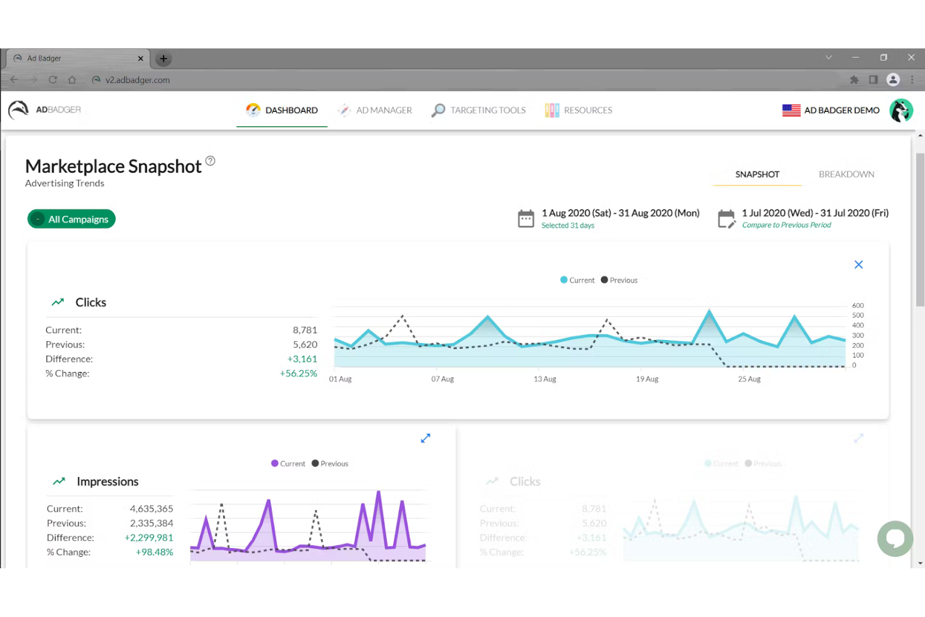This screenshot has height=617, width=925.
Task: Switch to the Snapshot view tab
Action: tap(757, 174)
